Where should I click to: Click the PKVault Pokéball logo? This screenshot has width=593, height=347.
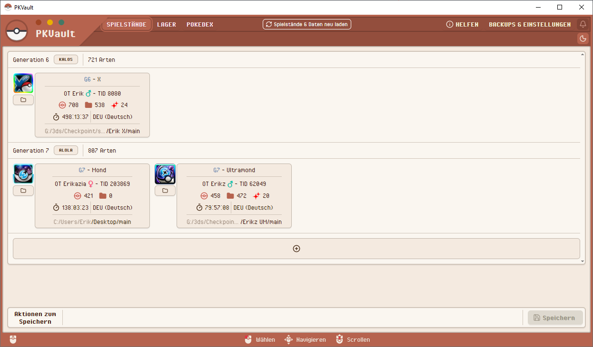click(17, 31)
